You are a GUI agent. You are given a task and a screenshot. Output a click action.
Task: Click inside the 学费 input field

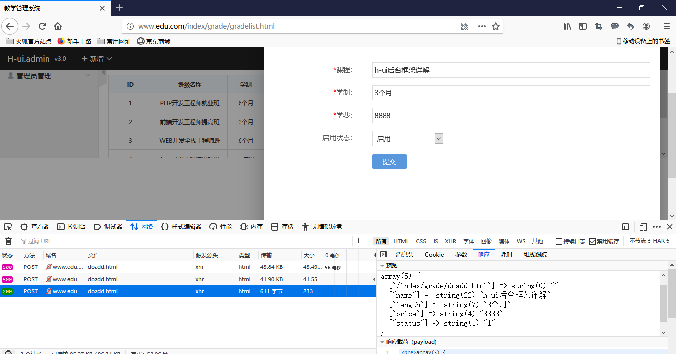coord(510,115)
